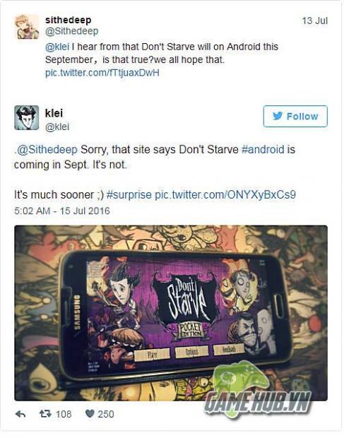Click the heart like icon
The height and width of the screenshot is (438, 344).
[x=90, y=414]
